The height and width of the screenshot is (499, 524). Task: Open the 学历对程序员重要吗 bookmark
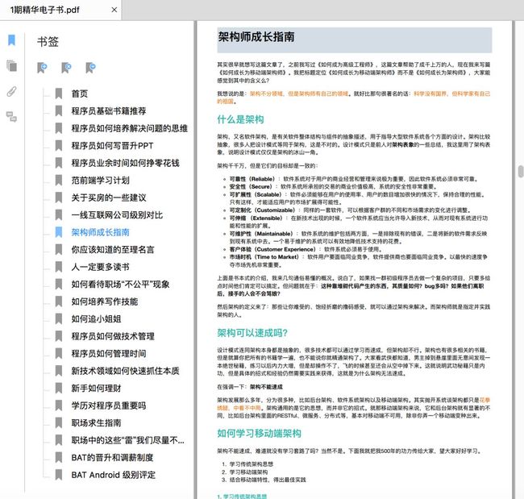point(109,405)
